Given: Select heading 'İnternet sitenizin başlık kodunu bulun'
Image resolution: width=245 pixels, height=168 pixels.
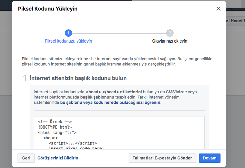Looking at the screenshot, I should (78, 78).
